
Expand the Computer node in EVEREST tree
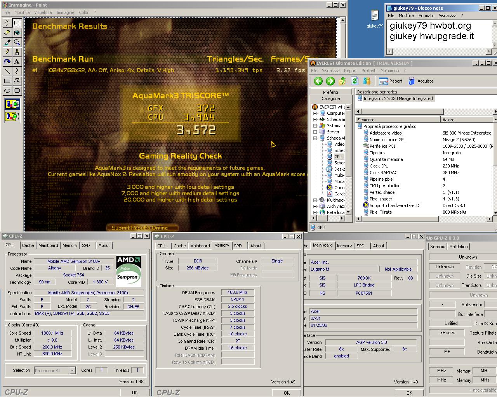[315, 113]
